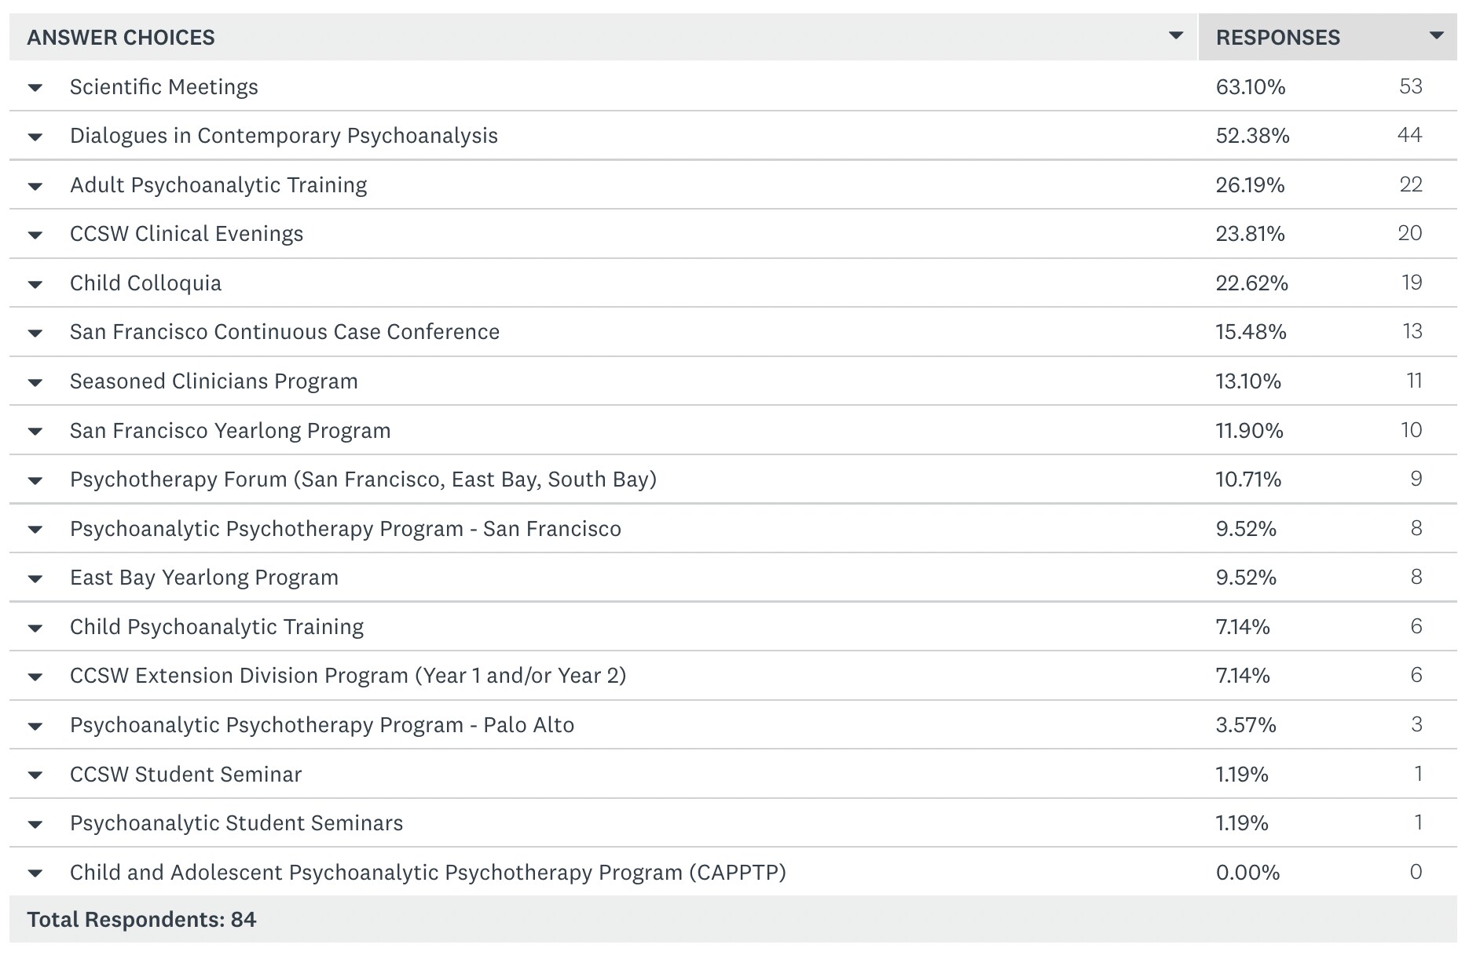Select CCSW Clinical Evenings label
Image resolution: width=1469 pixels, height=959 pixels.
pos(186,234)
